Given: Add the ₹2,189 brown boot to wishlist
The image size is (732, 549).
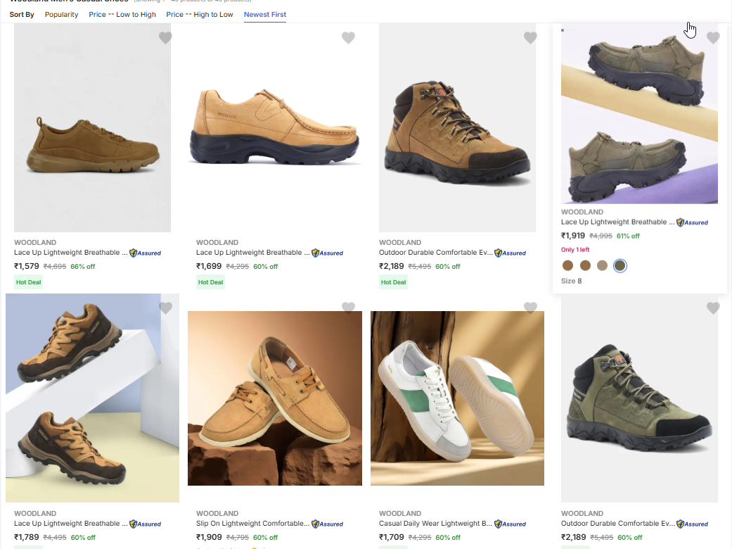Looking at the screenshot, I should [x=530, y=38].
